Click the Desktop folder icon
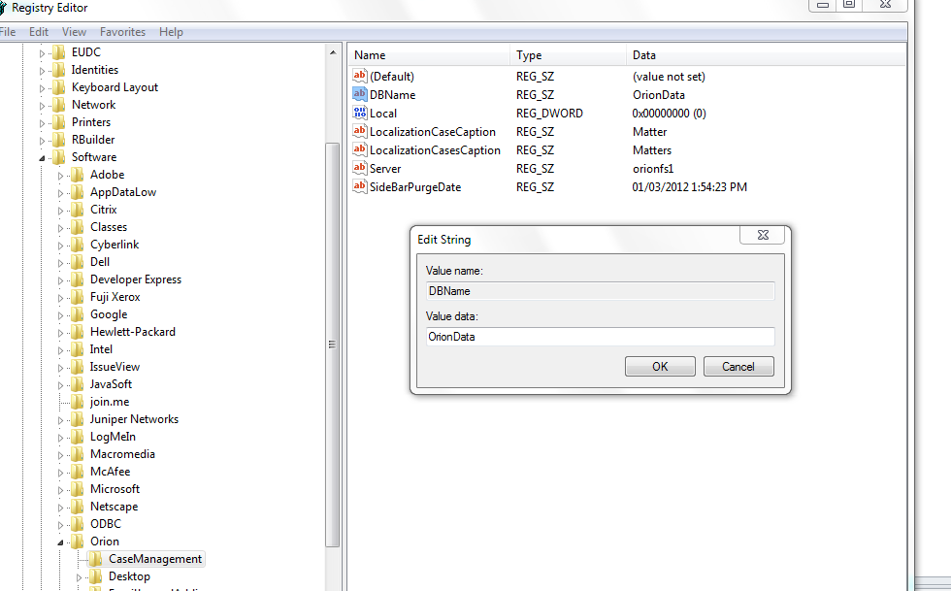This screenshot has width=951, height=591. [x=95, y=576]
